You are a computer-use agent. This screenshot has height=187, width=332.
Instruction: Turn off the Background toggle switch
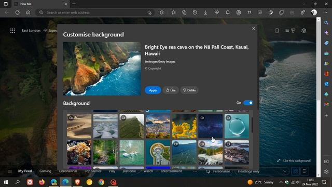248,103
